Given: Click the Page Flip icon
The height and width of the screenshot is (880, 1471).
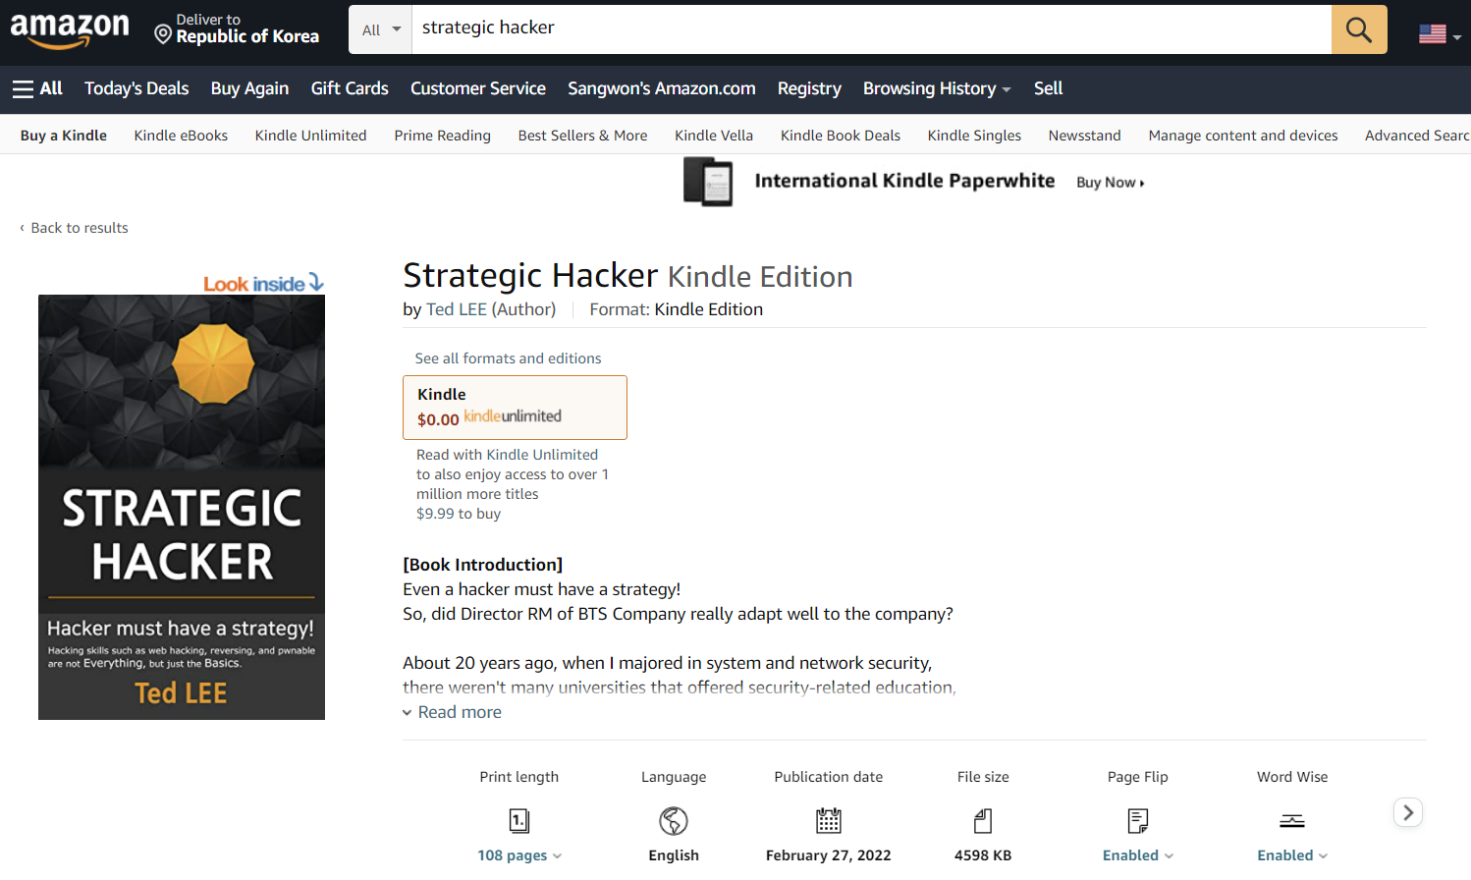Looking at the screenshot, I should tap(1138, 820).
